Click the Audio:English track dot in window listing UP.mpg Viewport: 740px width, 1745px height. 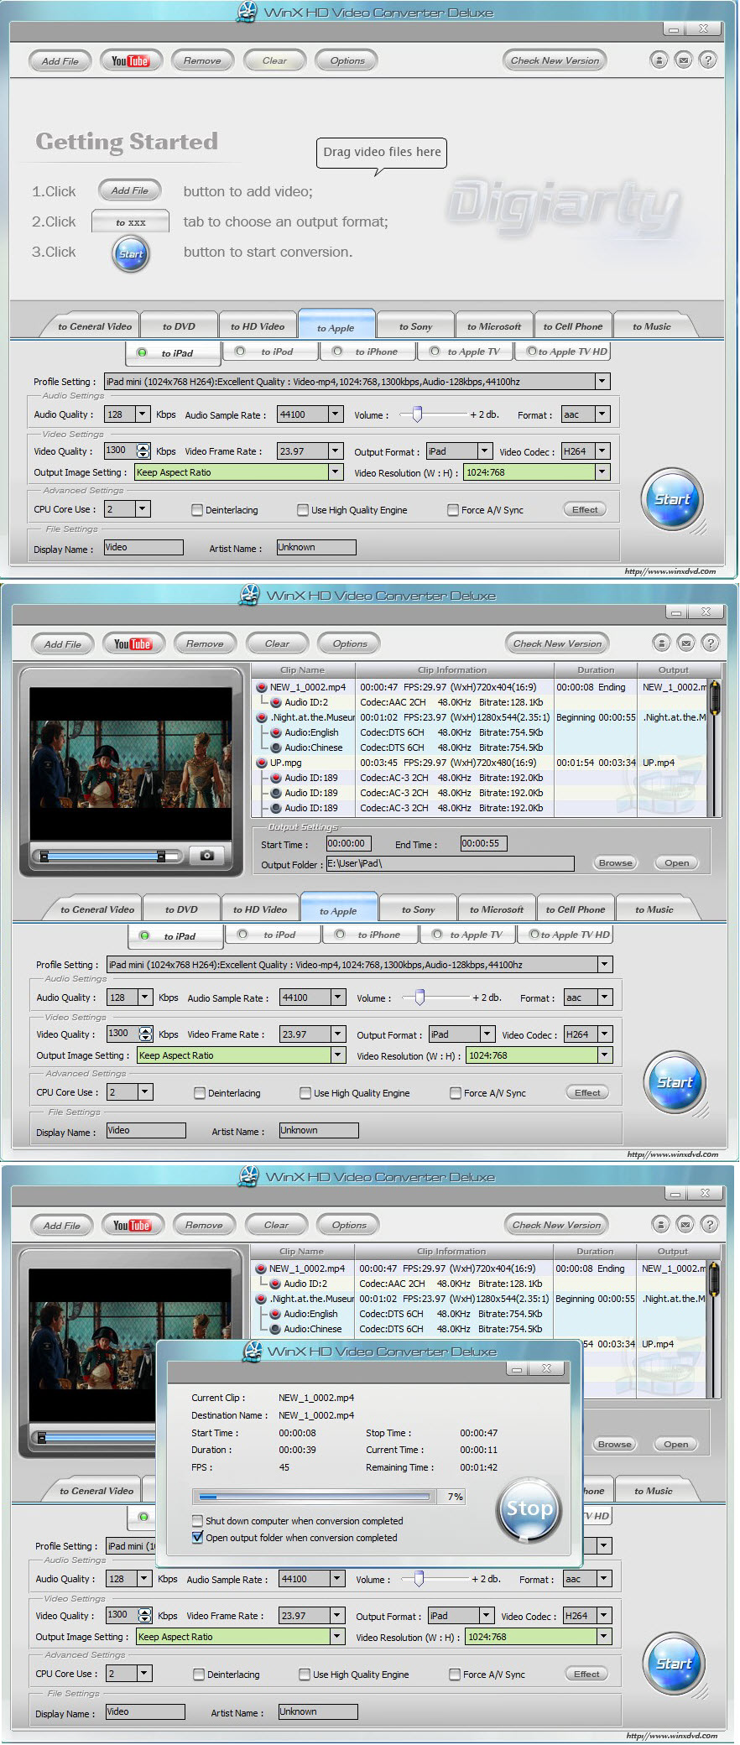click(x=275, y=732)
